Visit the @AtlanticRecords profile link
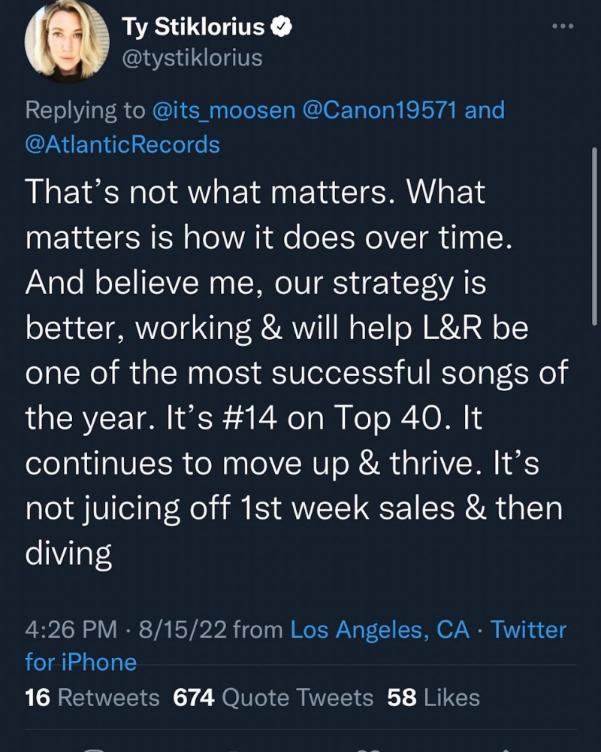Viewport: 601px width, 752px height. pos(122,144)
